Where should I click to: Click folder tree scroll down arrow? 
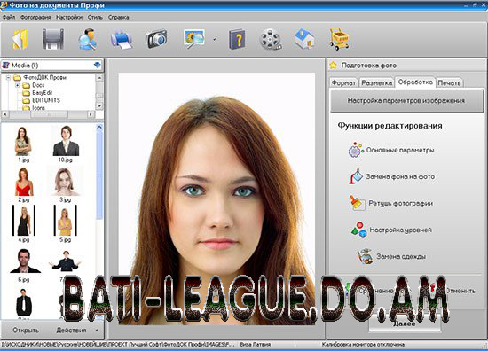tap(99, 106)
